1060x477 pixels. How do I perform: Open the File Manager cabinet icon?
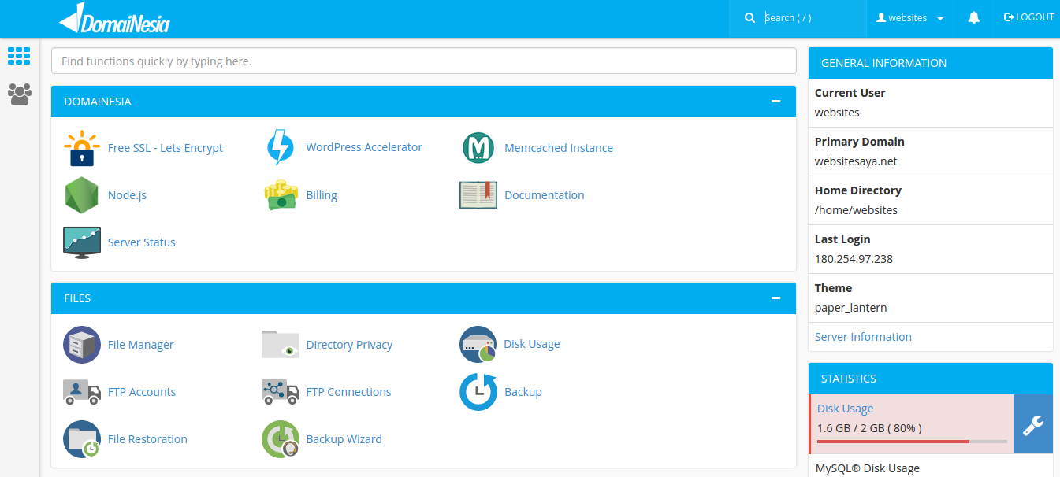pyautogui.click(x=82, y=345)
